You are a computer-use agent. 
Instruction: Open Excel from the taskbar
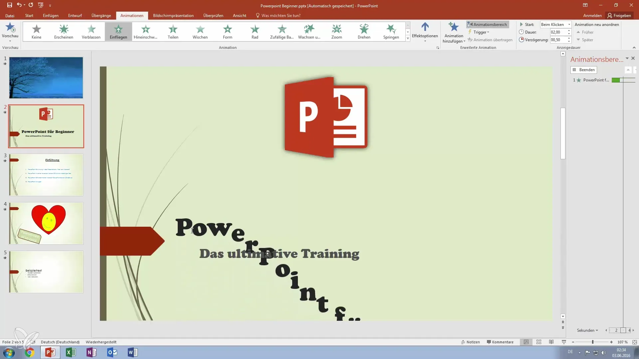click(x=71, y=352)
